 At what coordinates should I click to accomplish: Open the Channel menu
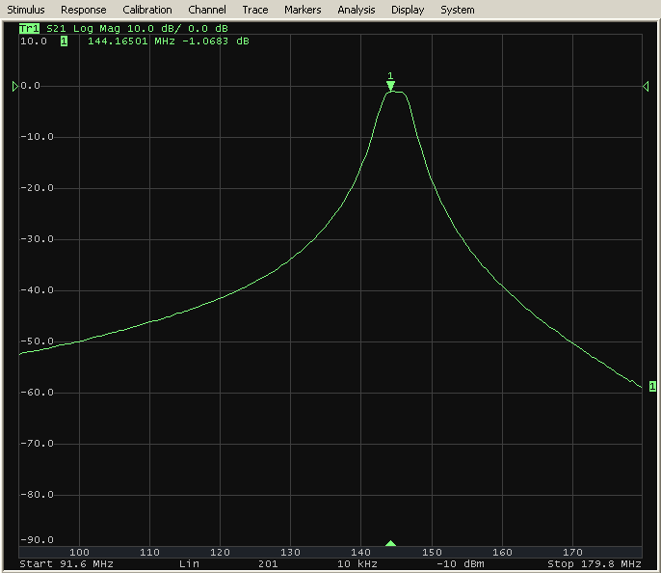[x=207, y=10]
